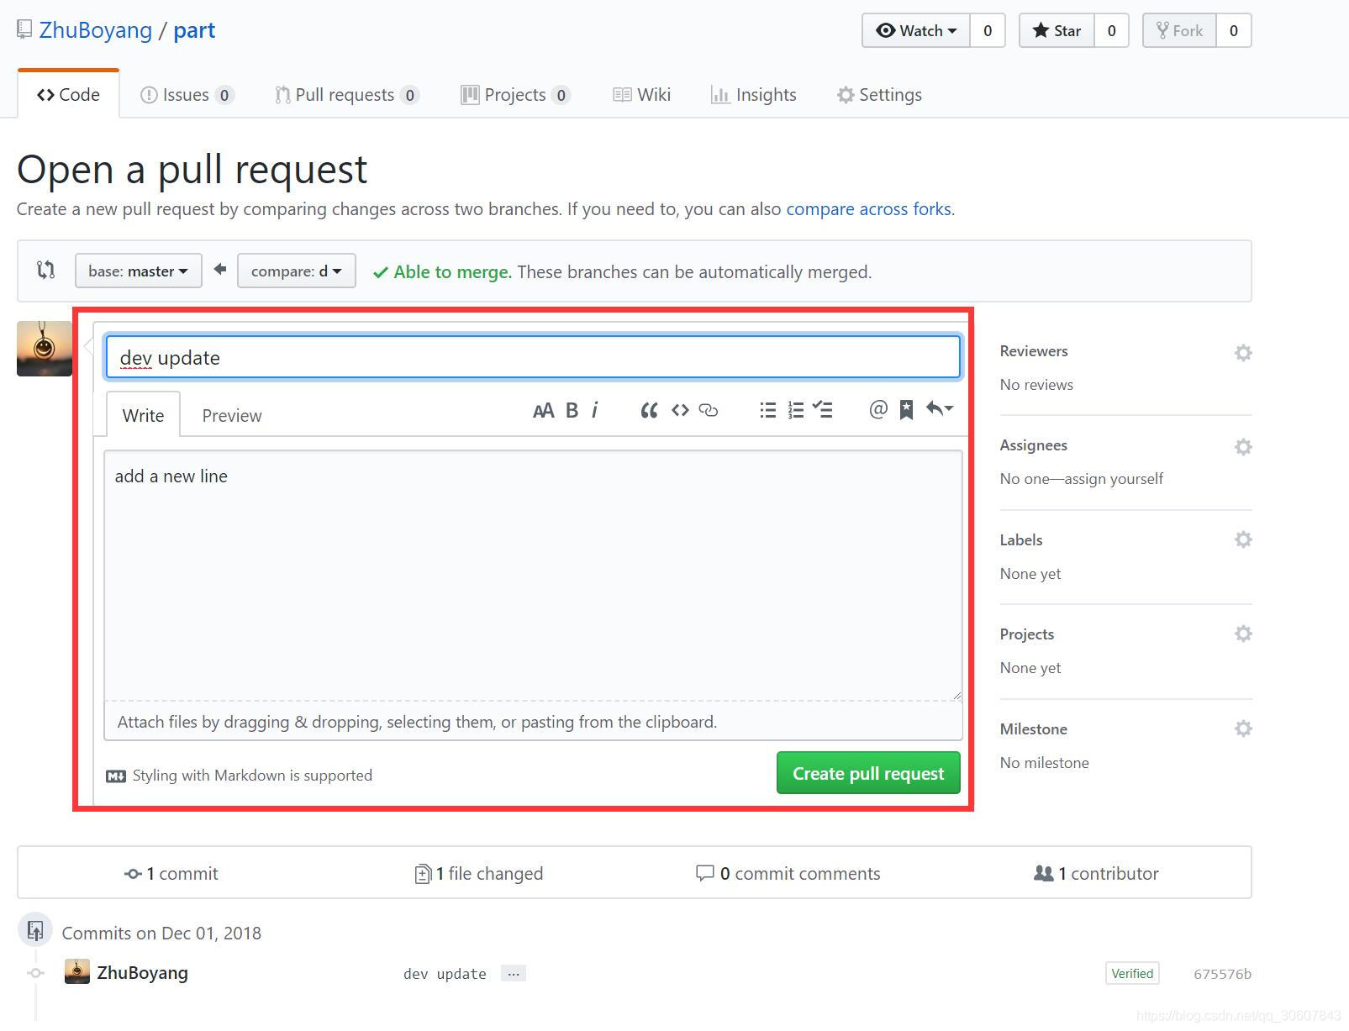
Task: Click the user avatar beside the form
Action: (45, 348)
